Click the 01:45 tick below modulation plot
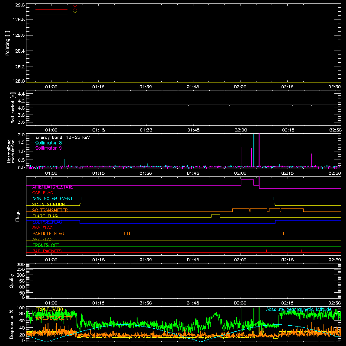 point(193,173)
